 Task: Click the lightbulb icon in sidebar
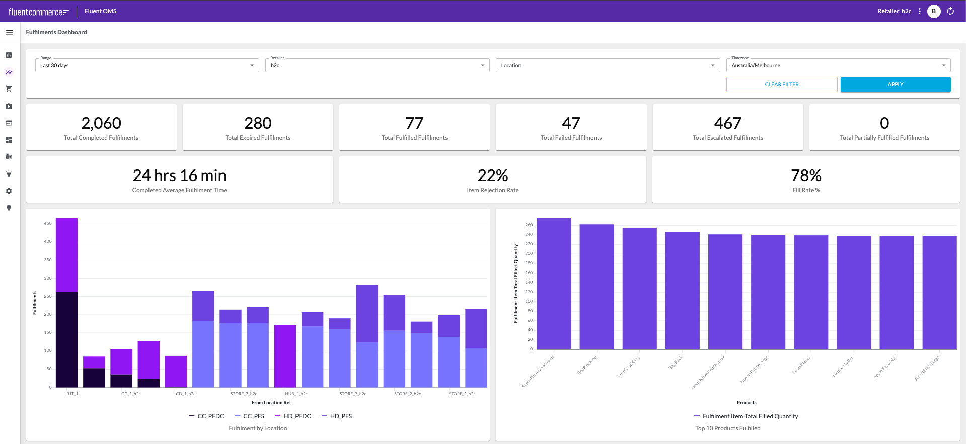(x=9, y=208)
